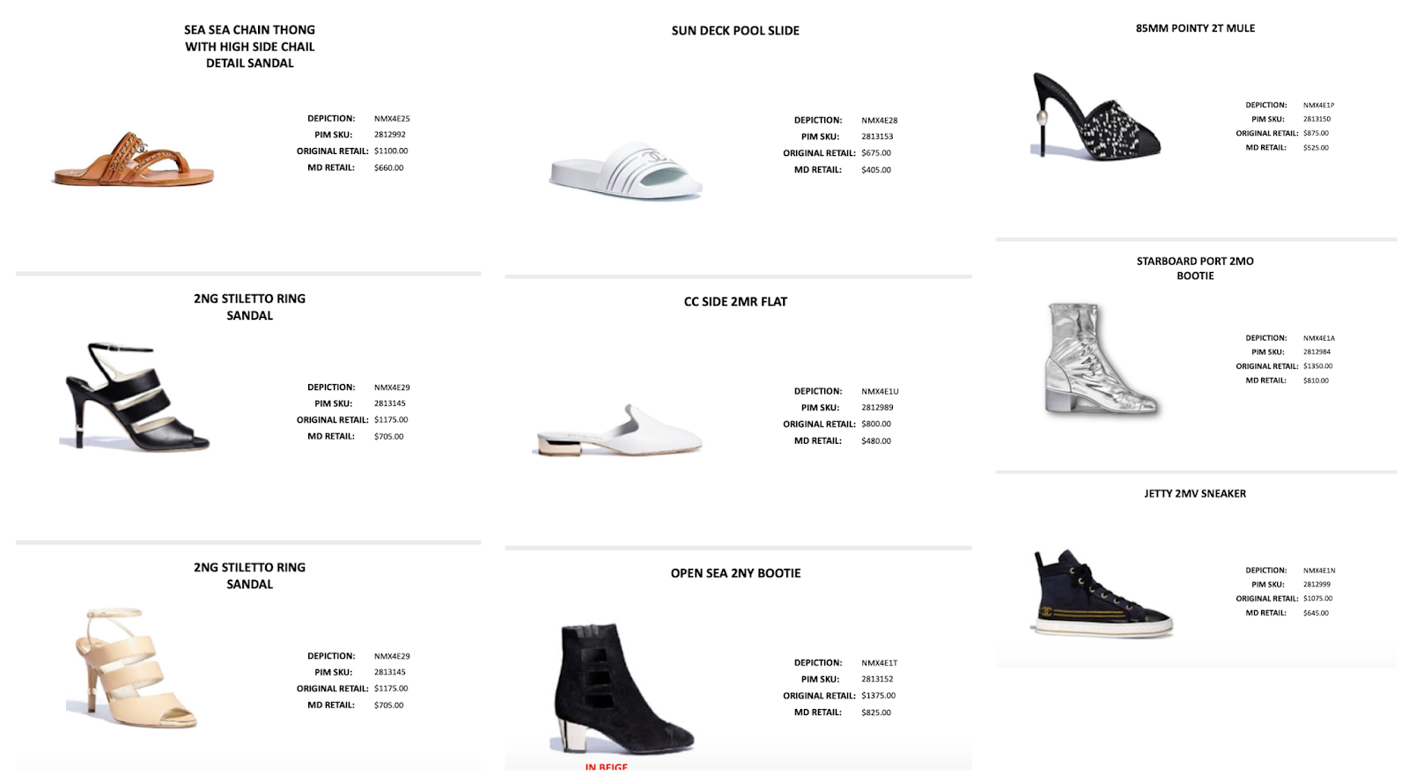The width and height of the screenshot is (1409, 775).
Task: Open the black tweed pointy mule photo
Action: (x=1096, y=116)
